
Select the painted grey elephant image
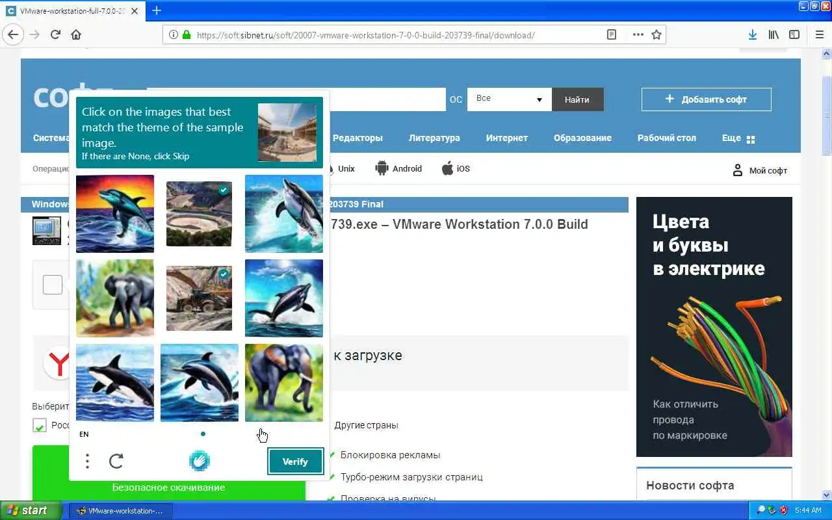coord(115,298)
